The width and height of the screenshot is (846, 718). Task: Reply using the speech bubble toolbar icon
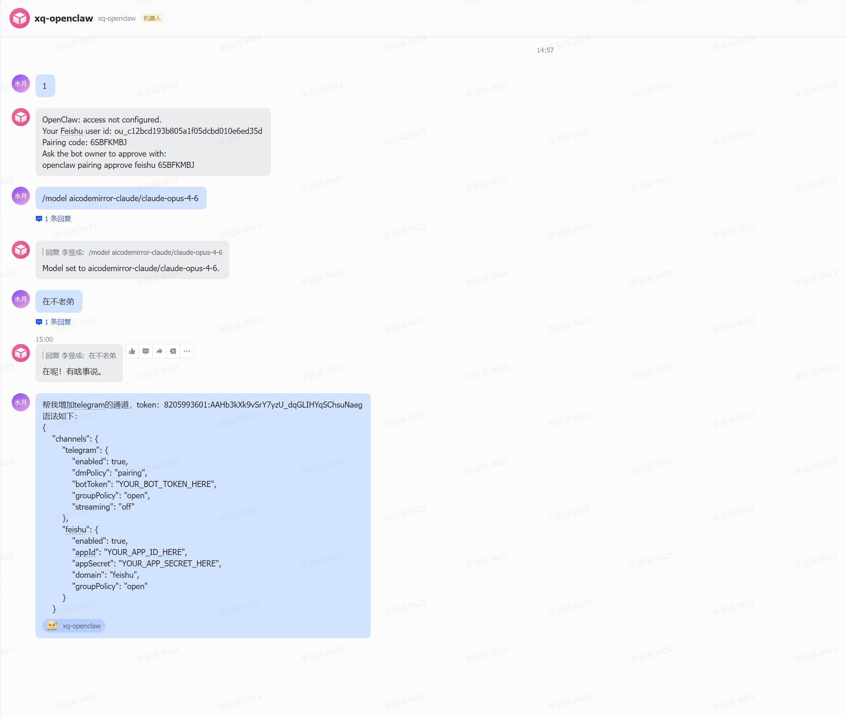coord(145,351)
